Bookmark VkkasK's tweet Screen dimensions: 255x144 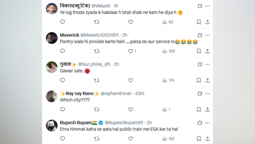(x=199, y=22)
